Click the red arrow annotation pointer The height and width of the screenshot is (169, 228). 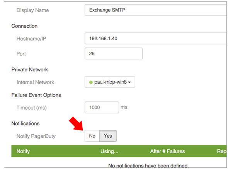point(76,123)
